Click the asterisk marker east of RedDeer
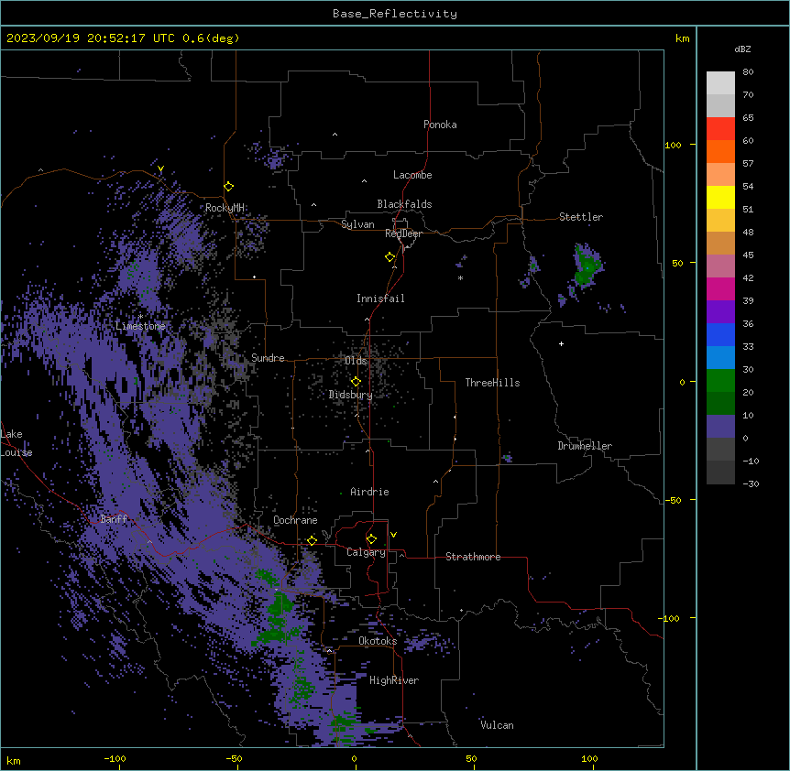Image resolution: width=790 pixels, height=771 pixels. tap(460, 277)
